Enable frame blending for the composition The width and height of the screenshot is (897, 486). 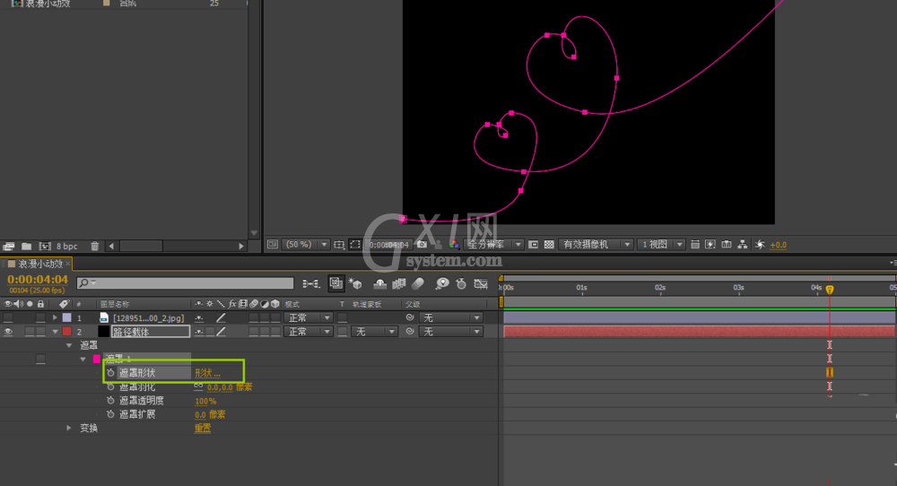pyautogui.click(x=399, y=283)
